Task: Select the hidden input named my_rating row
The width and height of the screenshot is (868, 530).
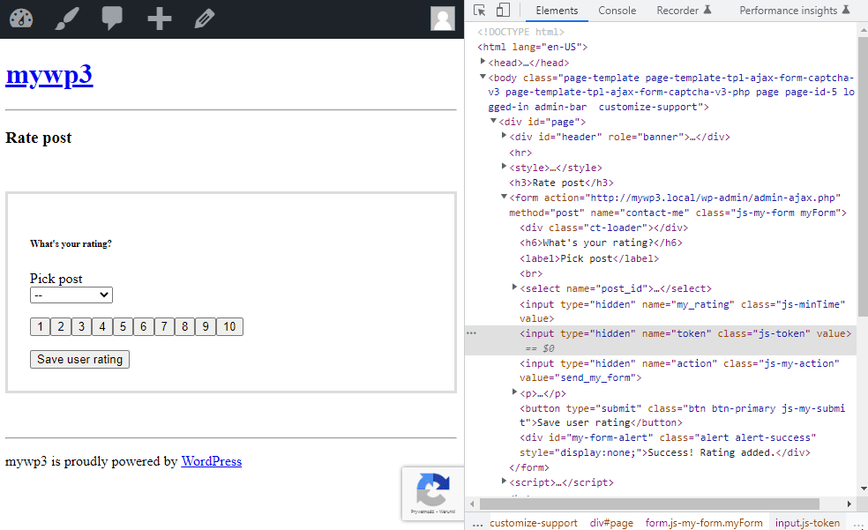Action: coord(682,311)
